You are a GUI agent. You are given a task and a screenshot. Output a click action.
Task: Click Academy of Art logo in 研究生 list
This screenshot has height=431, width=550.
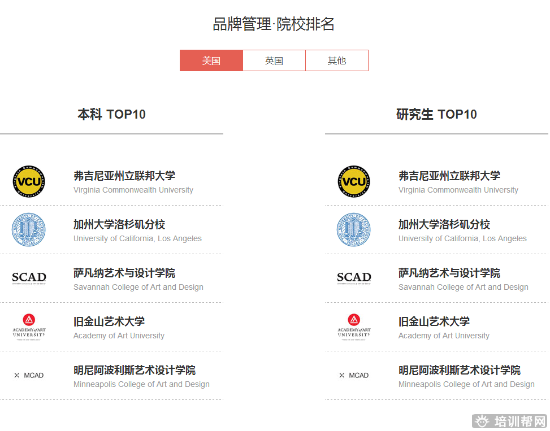tap(354, 327)
